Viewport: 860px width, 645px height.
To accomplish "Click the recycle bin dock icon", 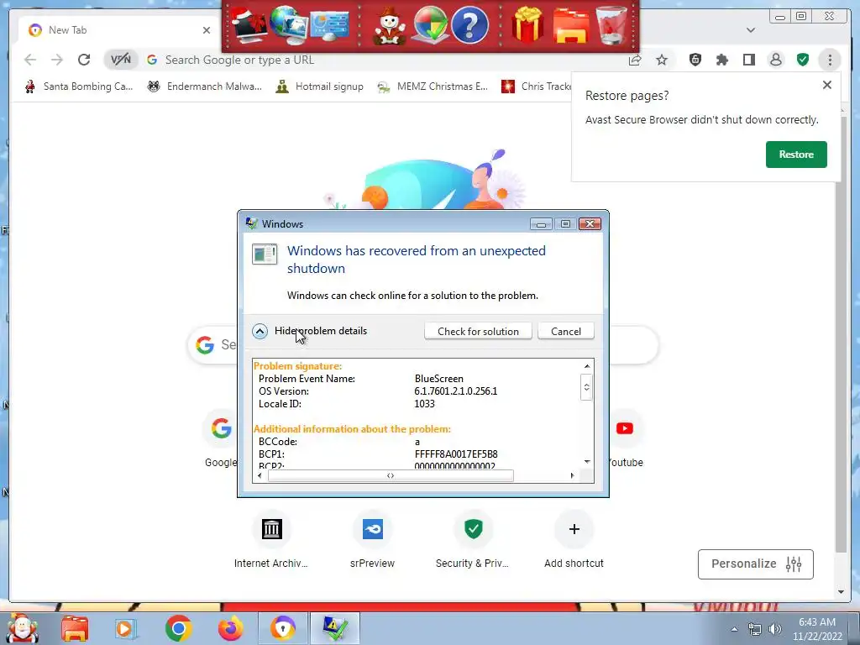I will coord(611,25).
